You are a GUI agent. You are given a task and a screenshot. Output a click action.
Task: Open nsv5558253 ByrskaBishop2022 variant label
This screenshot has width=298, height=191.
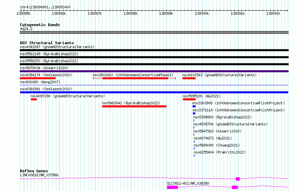49,61
